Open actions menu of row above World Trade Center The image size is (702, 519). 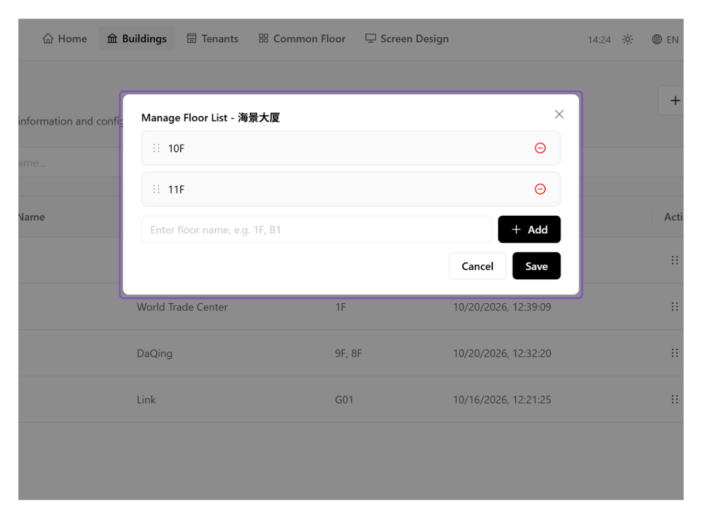674,260
